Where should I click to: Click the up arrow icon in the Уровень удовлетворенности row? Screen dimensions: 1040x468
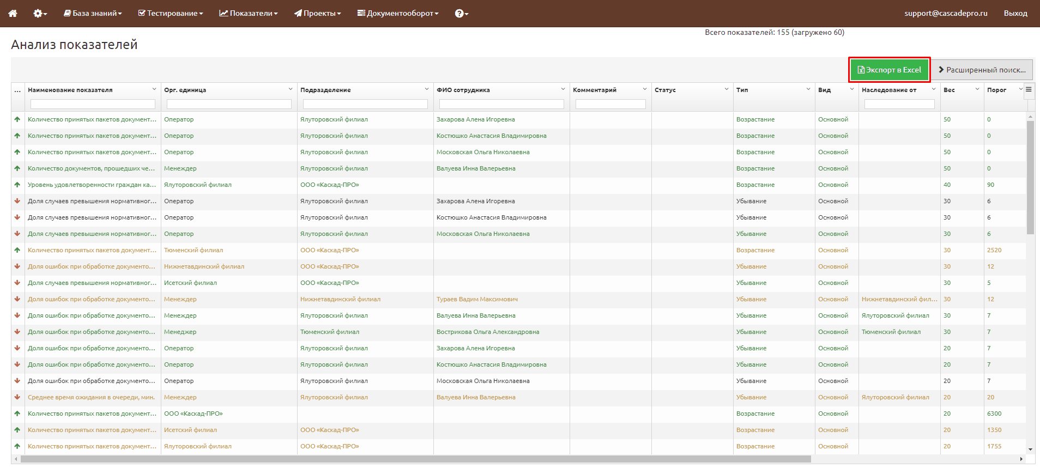coord(17,185)
